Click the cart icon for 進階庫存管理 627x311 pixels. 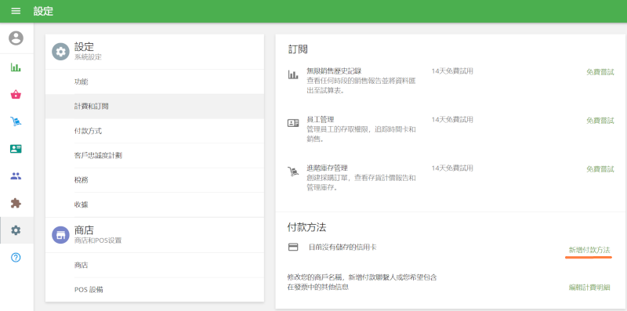[293, 172]
